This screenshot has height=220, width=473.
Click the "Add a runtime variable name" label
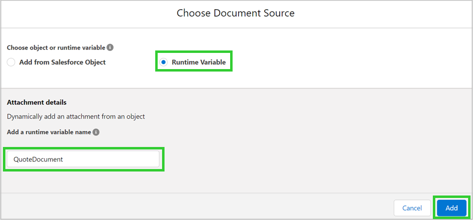[x=49, y=132]
